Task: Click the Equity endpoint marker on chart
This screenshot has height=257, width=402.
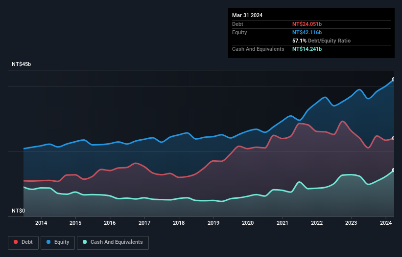Action: click(394, 80)
